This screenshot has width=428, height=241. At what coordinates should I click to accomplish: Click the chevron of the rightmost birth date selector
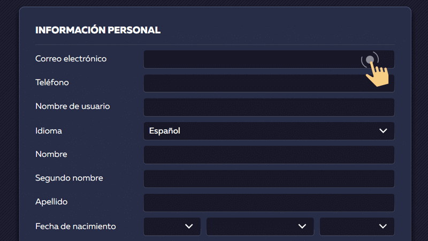coord(383,227)
